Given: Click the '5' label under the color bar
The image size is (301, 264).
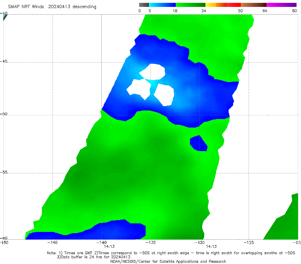Looking at the screenshot, I should 150,11.
